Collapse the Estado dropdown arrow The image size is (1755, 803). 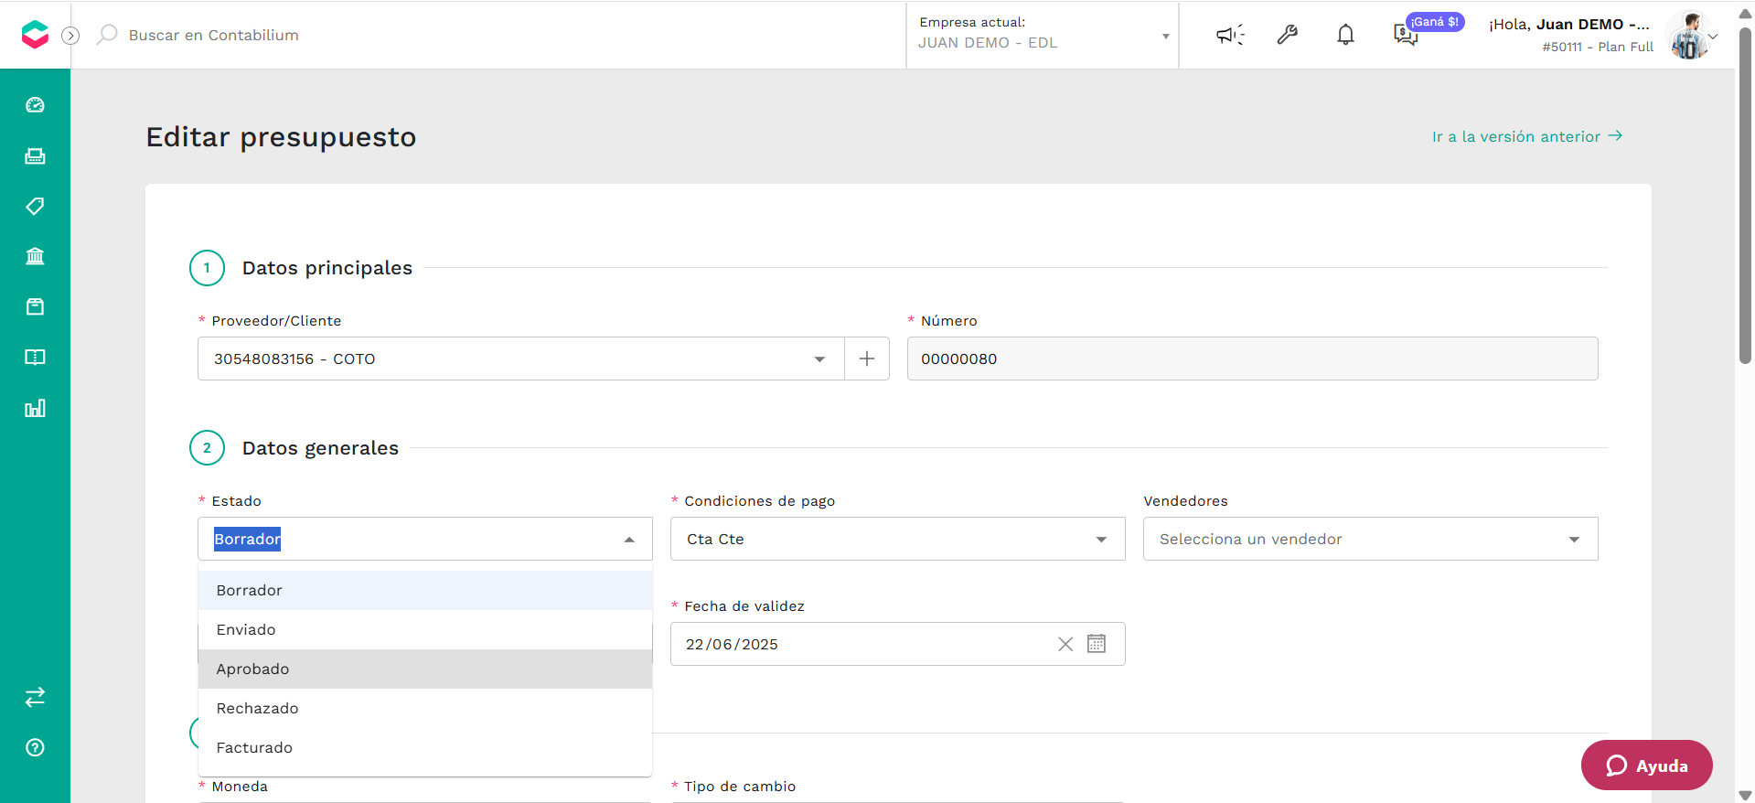click(629, 540)
